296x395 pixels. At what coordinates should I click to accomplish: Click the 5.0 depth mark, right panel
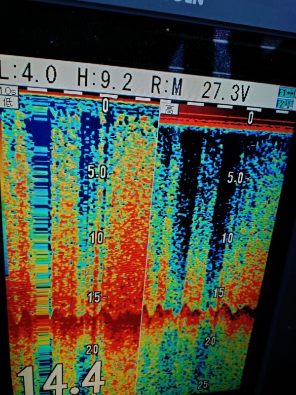point(235,179)
